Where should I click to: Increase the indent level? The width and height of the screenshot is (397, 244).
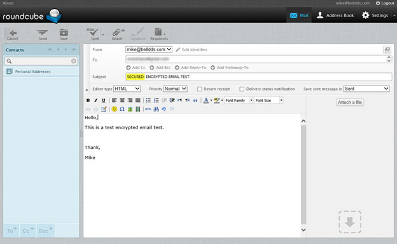tap(172, 100)
